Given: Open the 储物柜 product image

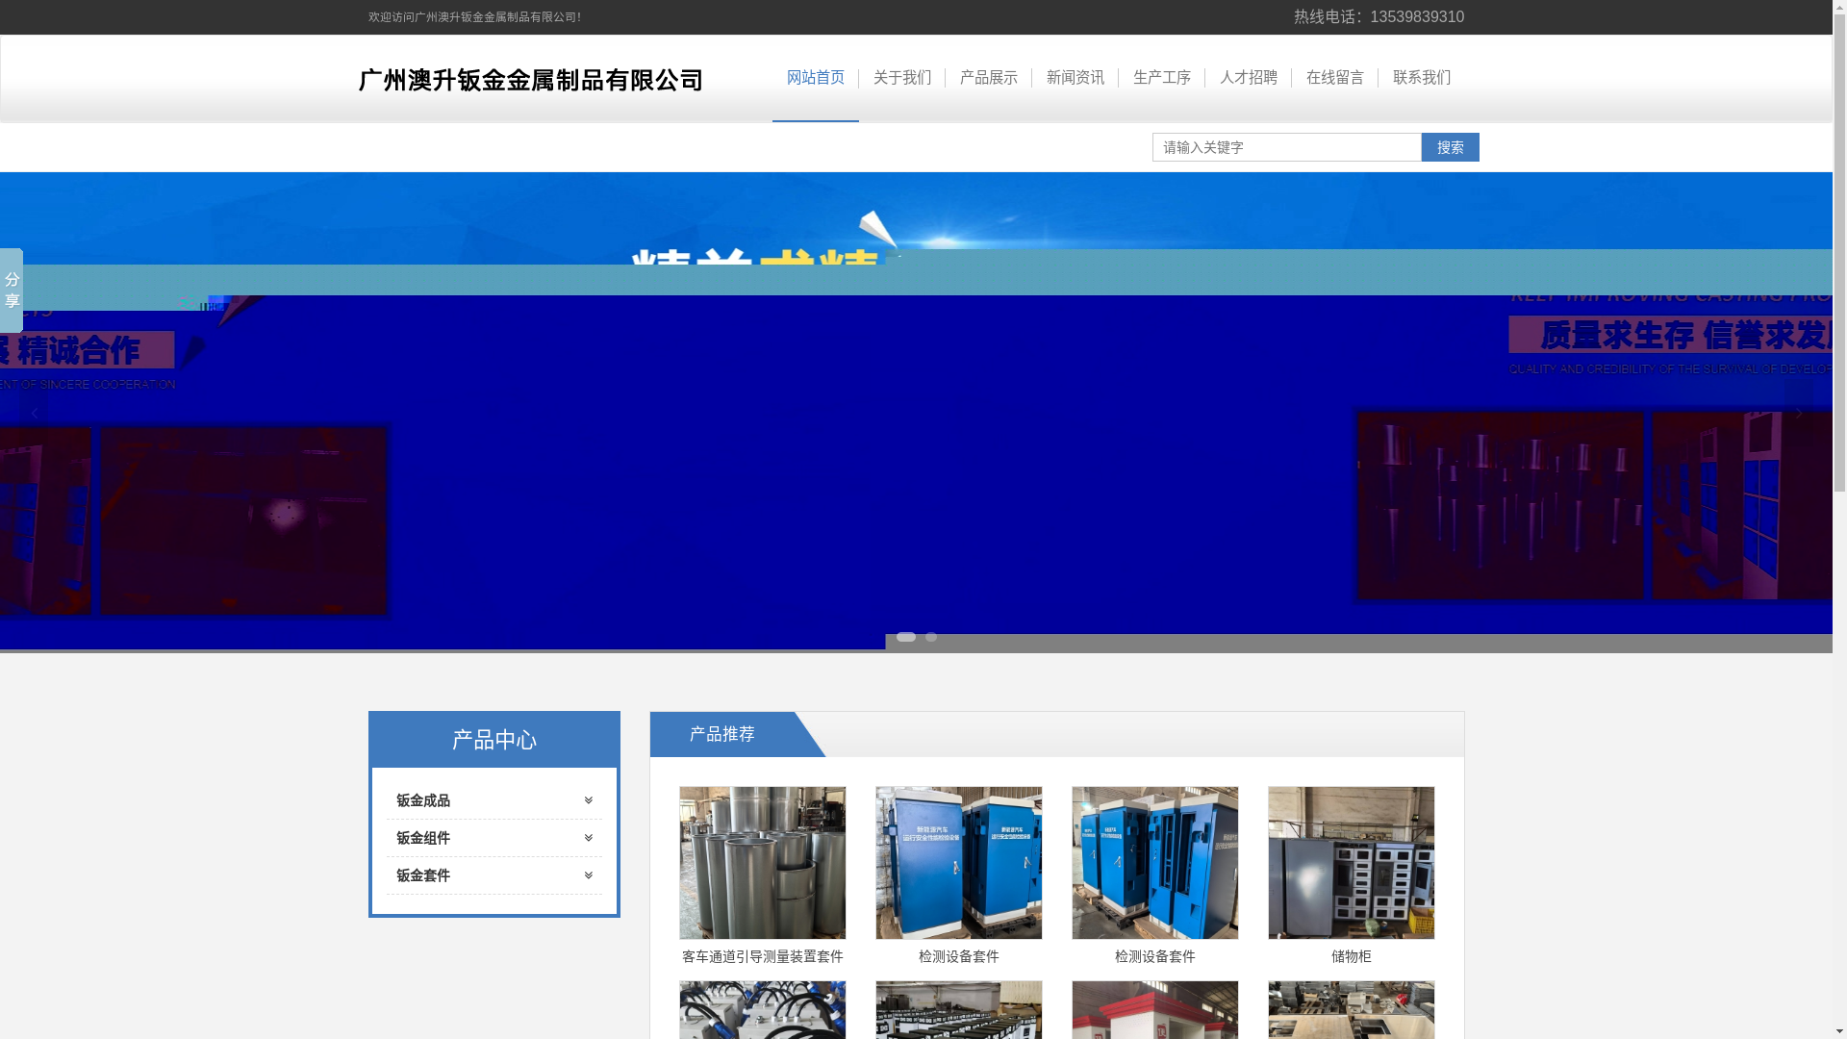Looking at the screenshot, I should point(1351,863).
